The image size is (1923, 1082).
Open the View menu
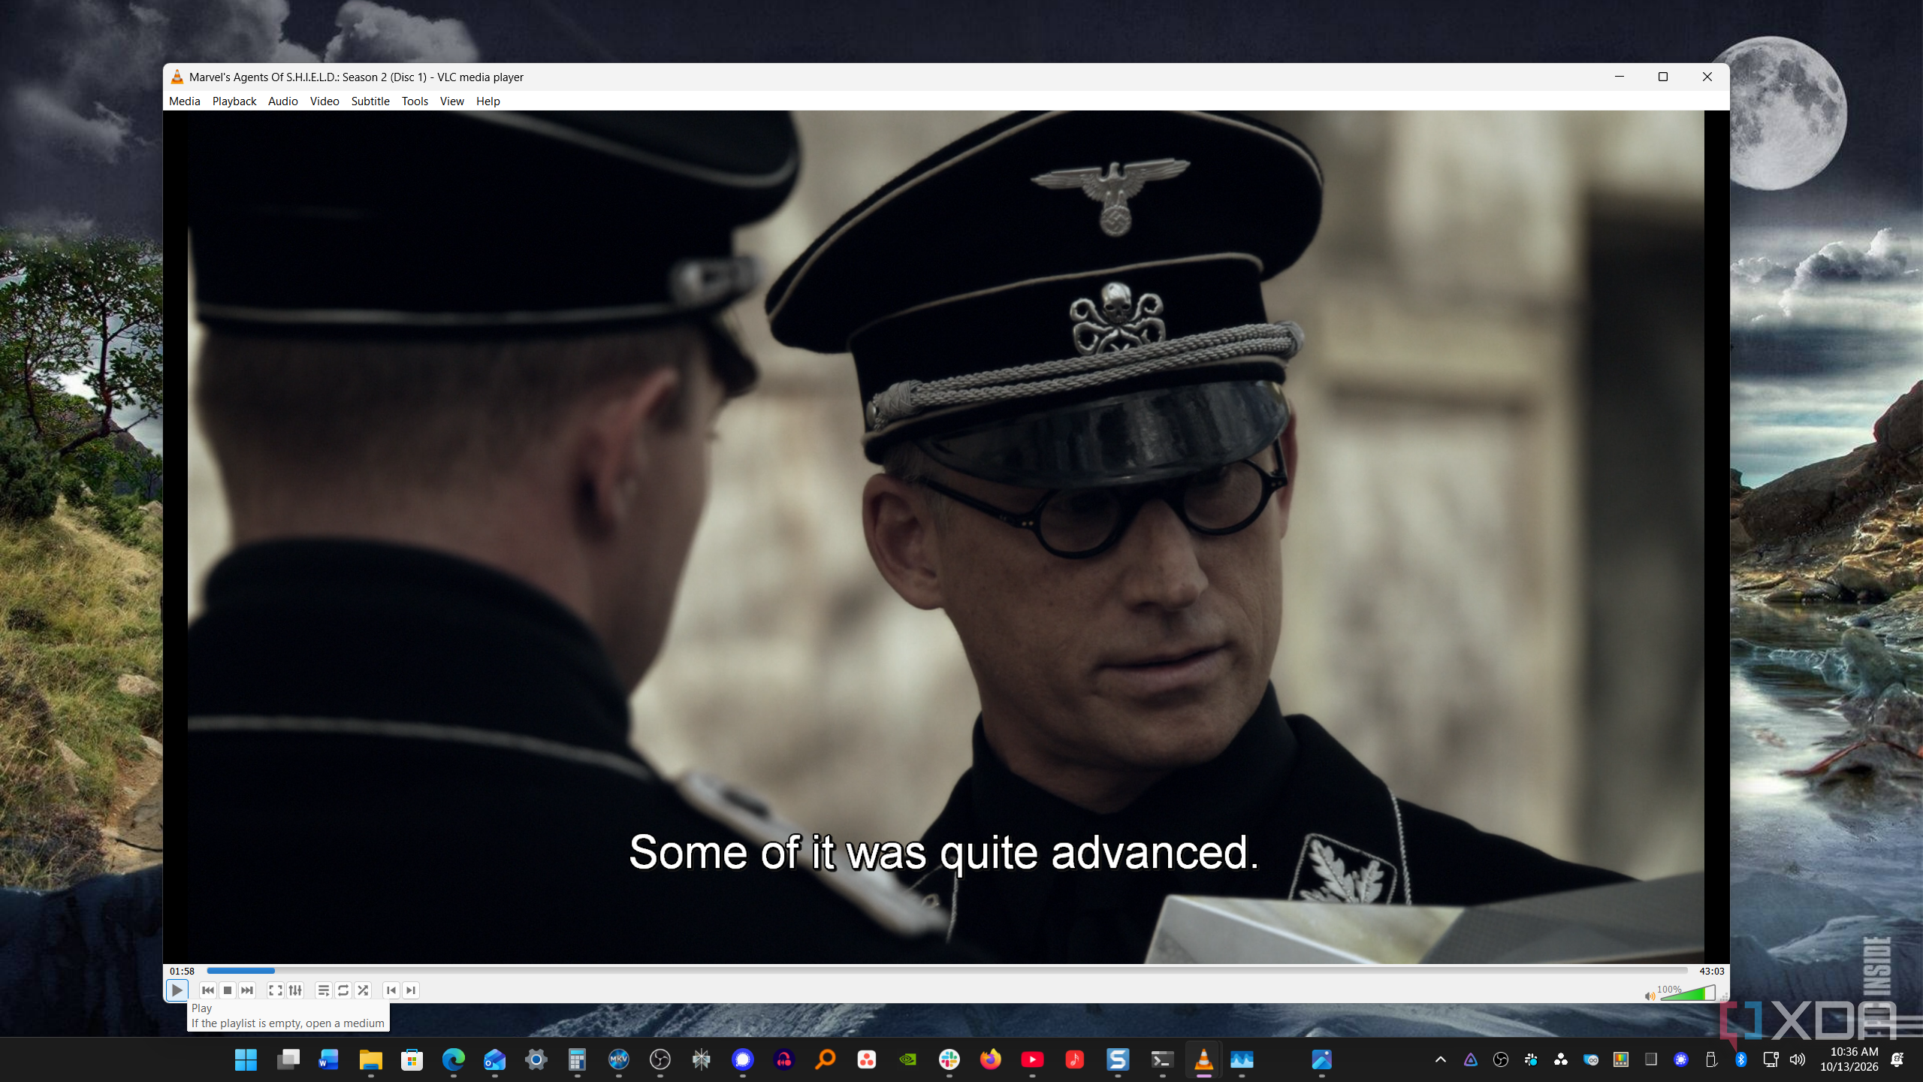(x=452, y=101)
